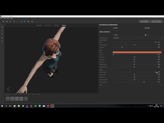The image size is (164, 123).
Task: Click the Detail slider handle
Action: pos(156,42)
